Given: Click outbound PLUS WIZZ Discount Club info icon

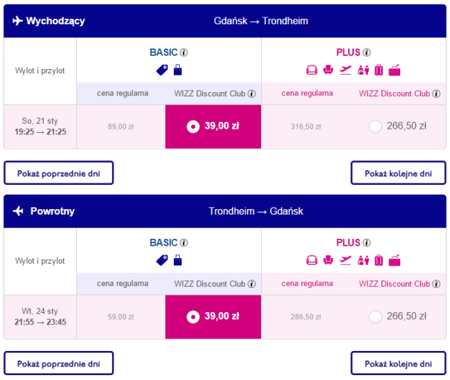Looking at the screenshot, I should coord(436,93).
